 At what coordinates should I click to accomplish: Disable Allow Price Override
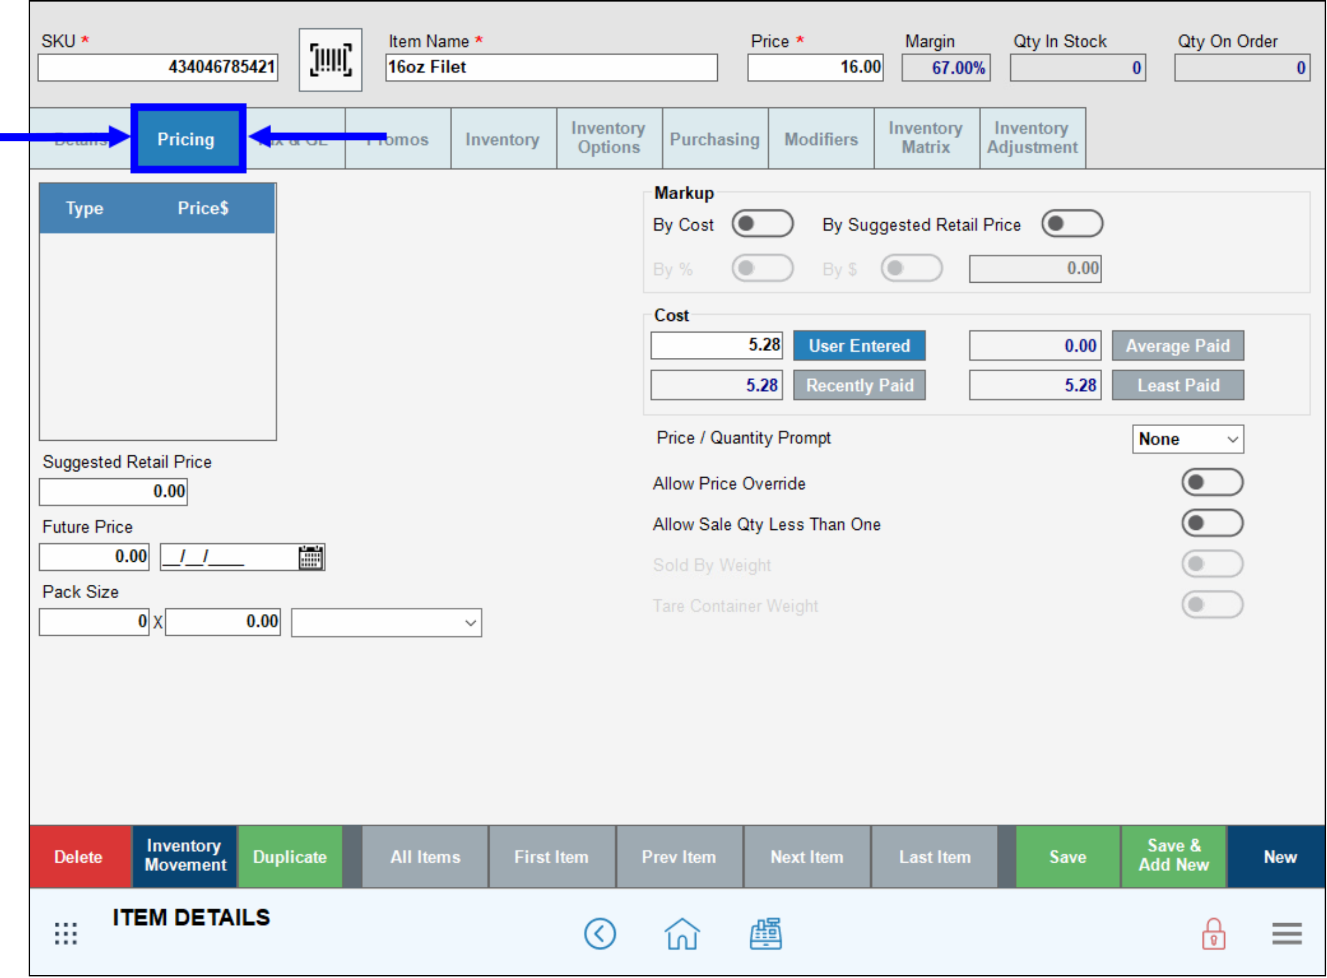(x=1212, y=482)
